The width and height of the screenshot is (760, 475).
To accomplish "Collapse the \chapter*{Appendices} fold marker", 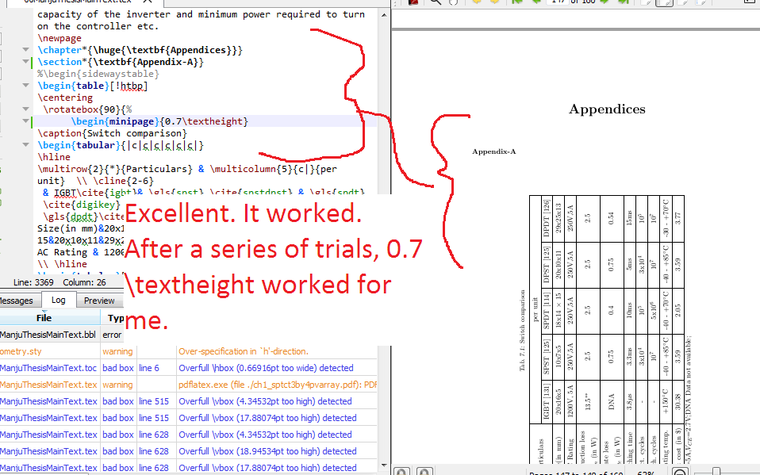I will point(25,49).
